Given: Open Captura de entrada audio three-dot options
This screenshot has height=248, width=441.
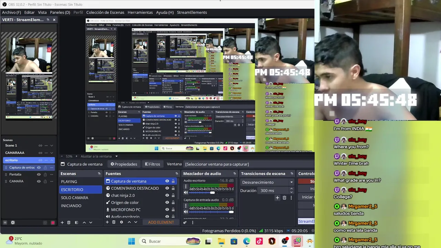Looking at the screenshot, I should click(x=186, y=206).
